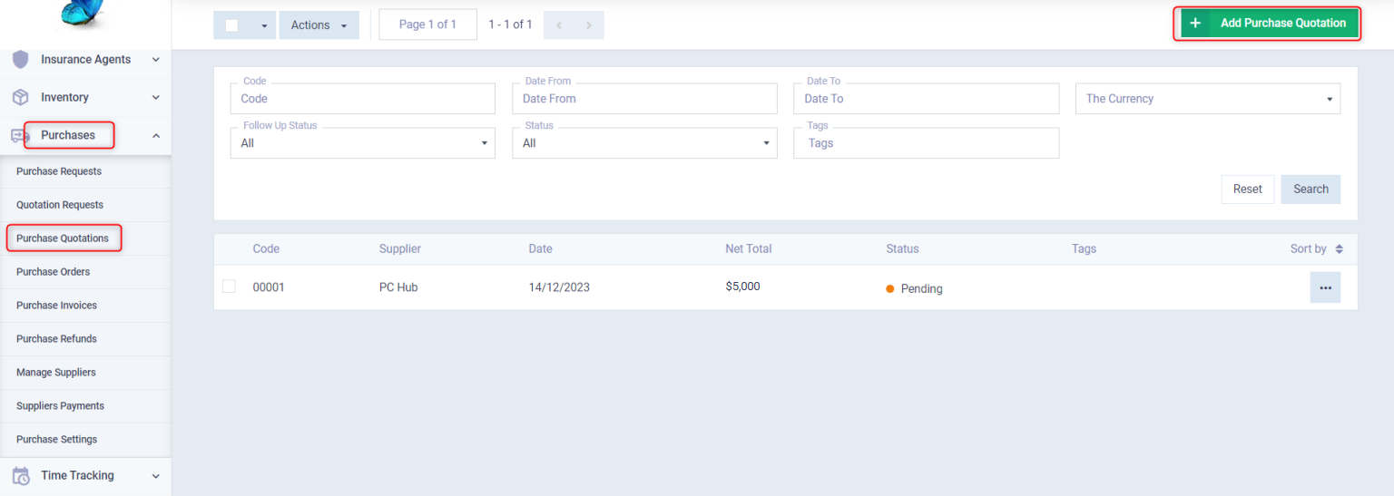Open the three-dot menu for quotation 00001

(1324, 287)
